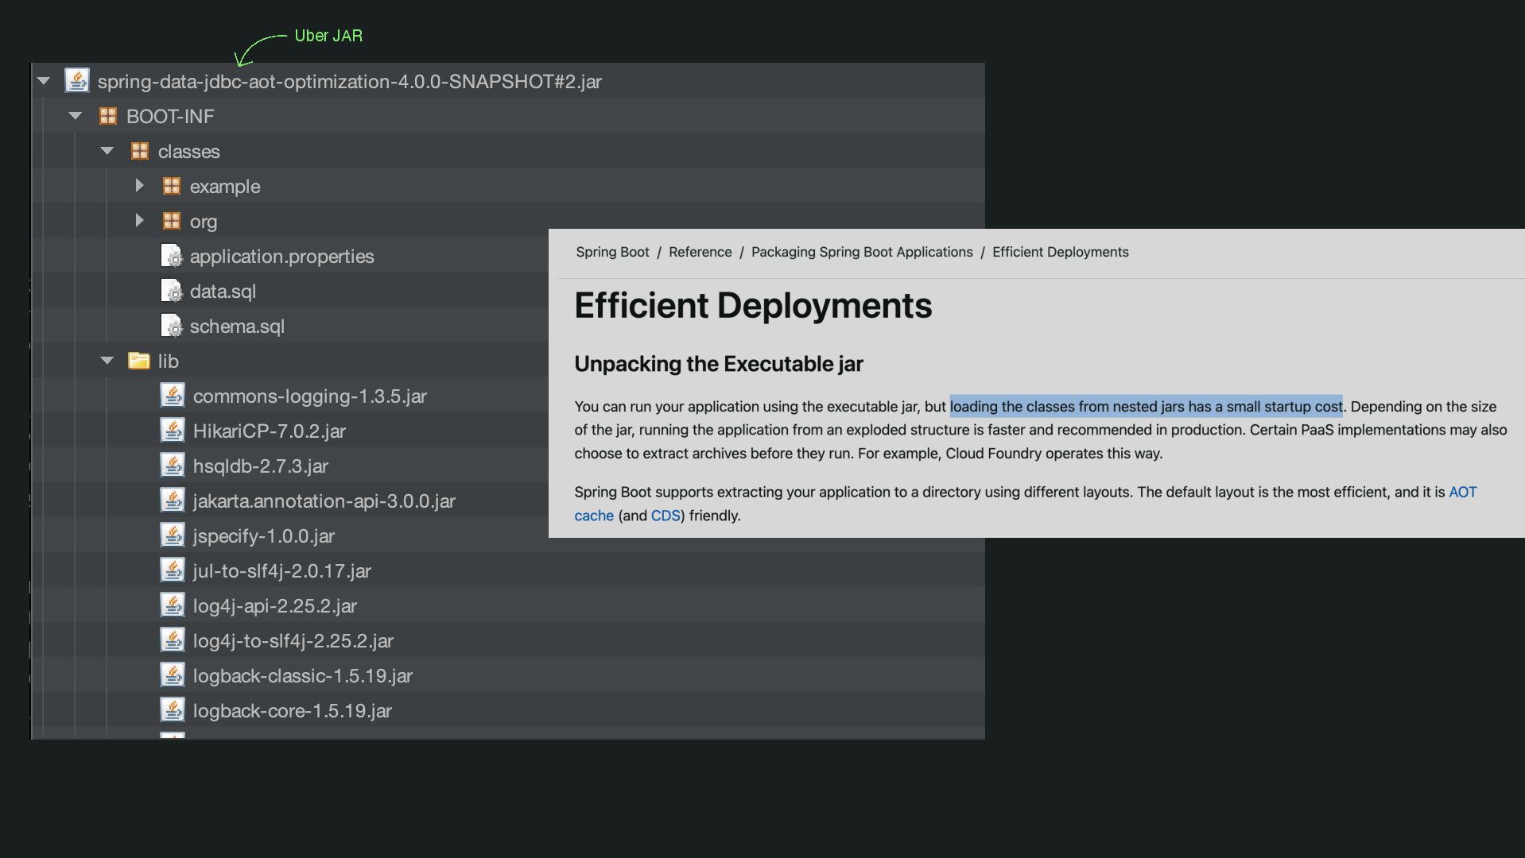This screenshot has width=1525, height=858.
Task: Select schema.sql in the tree
Action: coord(237,327)
